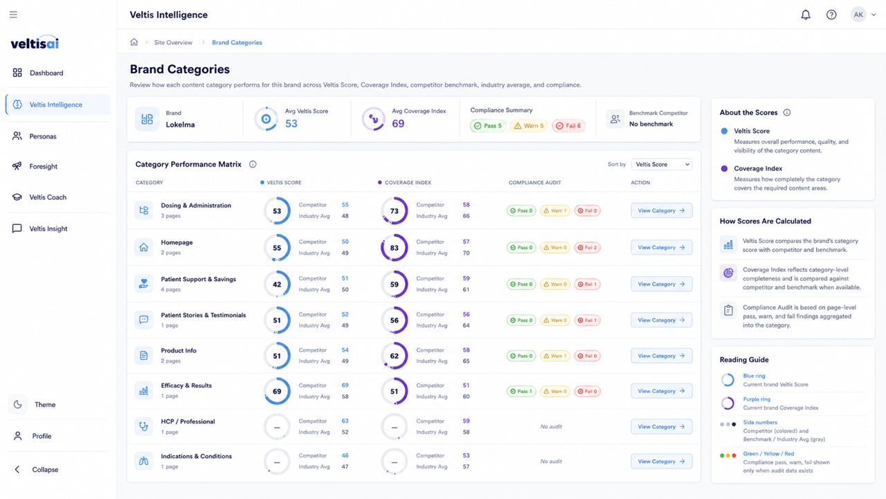Click the Patient Stories & Testimonials chat icon

click(x=144, y=320)
